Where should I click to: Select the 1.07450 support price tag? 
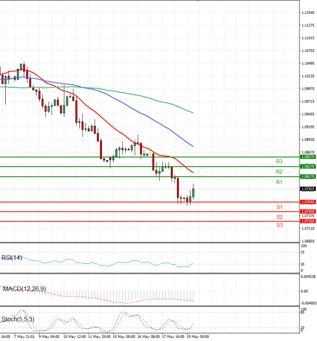tap(307, 211)
